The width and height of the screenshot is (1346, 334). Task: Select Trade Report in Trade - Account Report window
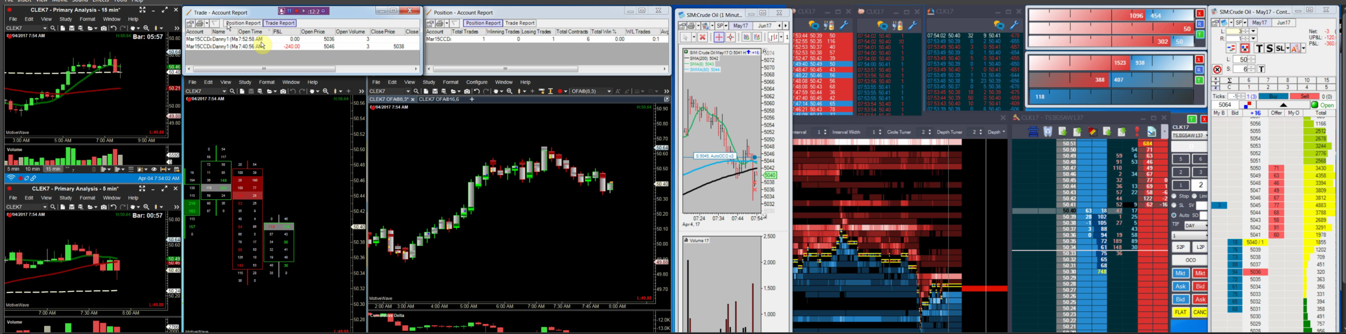pos(280,23)
